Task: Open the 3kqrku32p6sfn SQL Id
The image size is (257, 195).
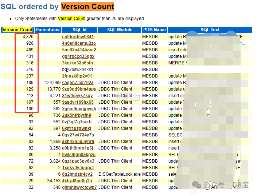Action: [x=77, y=63]
